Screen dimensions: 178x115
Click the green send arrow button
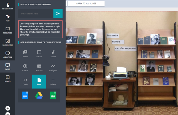tap(58, 13)
